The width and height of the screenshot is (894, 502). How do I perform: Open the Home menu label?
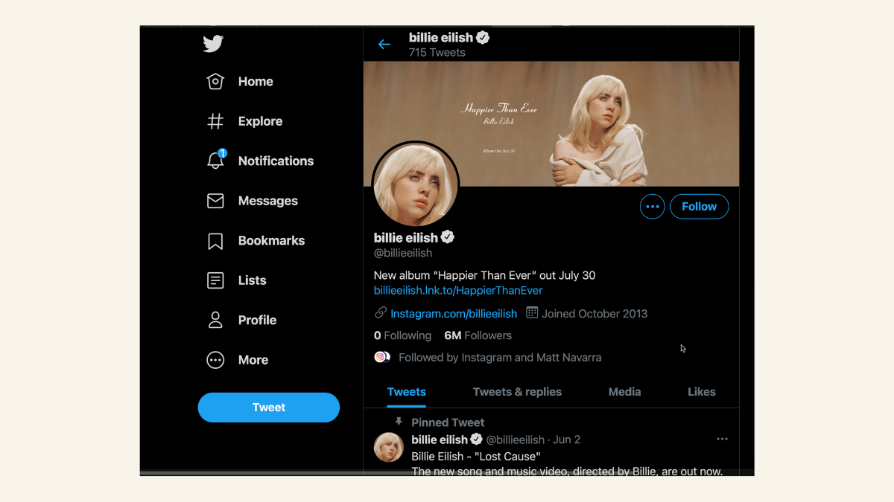(256, 82)
